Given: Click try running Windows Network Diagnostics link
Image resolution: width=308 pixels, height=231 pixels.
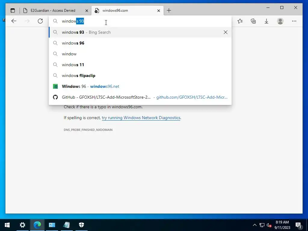Looking at the screenshot, I should pos(141,118).
